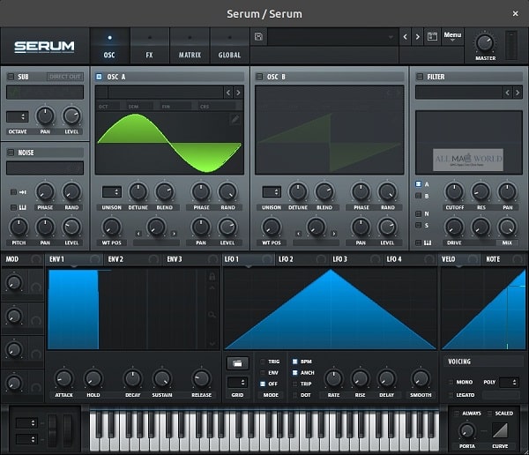Toggle filter routing for oscillator B
Image resolution: width=529 pixels, height=455 pixels.
tap(418, 196)
